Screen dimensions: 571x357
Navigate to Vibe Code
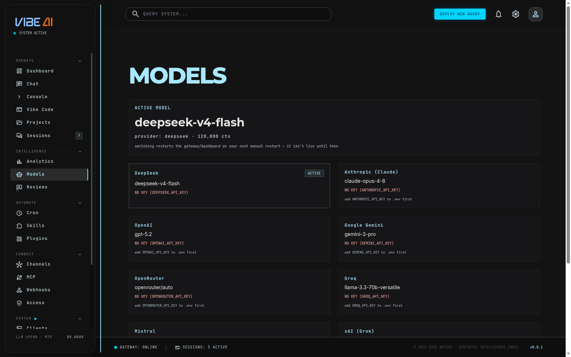pyautogui.click(x=49, y=110)
